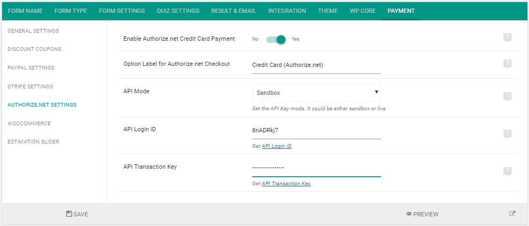Image resolution: width=529 pixels, height=226 pixels.
Task: Switch to the Integration tab
Action: [287, 11]
